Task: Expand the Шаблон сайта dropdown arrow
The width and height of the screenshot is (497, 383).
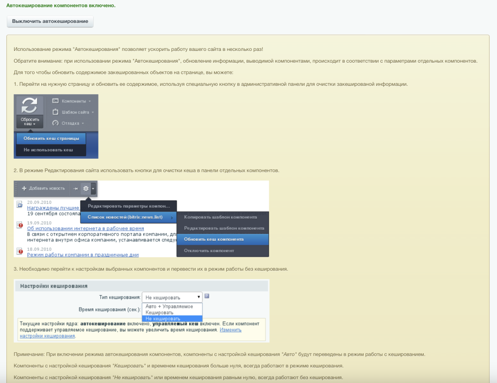Action: click(93, 112)
